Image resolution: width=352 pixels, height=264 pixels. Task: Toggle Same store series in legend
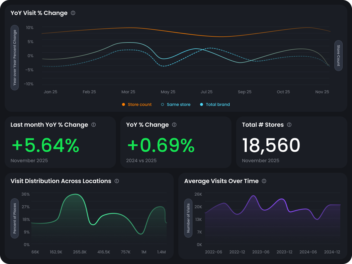(178, 104)
